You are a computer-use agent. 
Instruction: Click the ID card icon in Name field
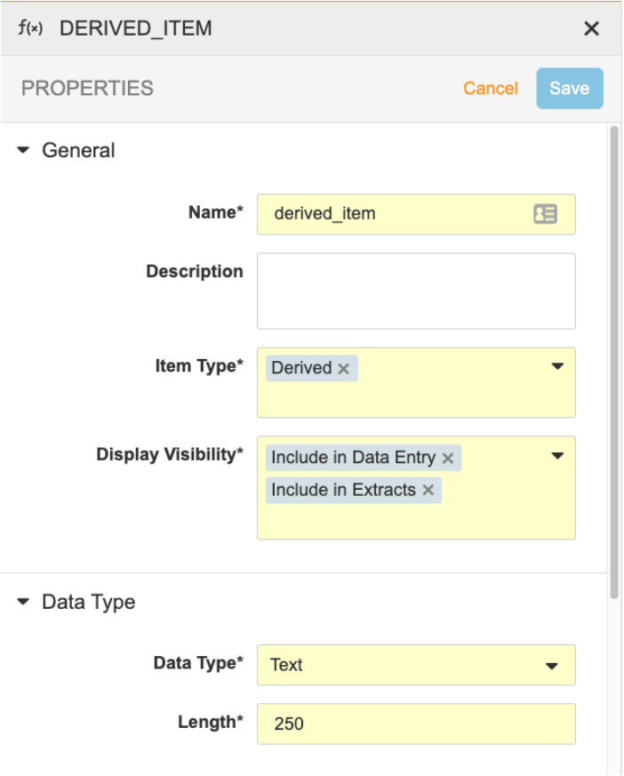pyautogui.click(x=545, y=214)
